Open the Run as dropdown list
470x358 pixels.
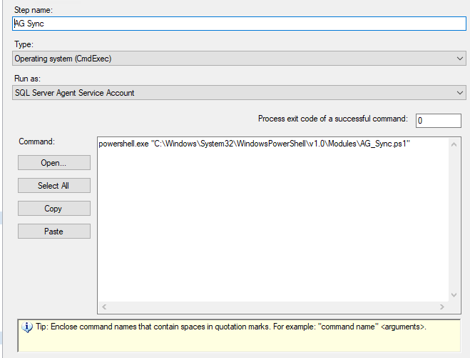coord(239,92)
